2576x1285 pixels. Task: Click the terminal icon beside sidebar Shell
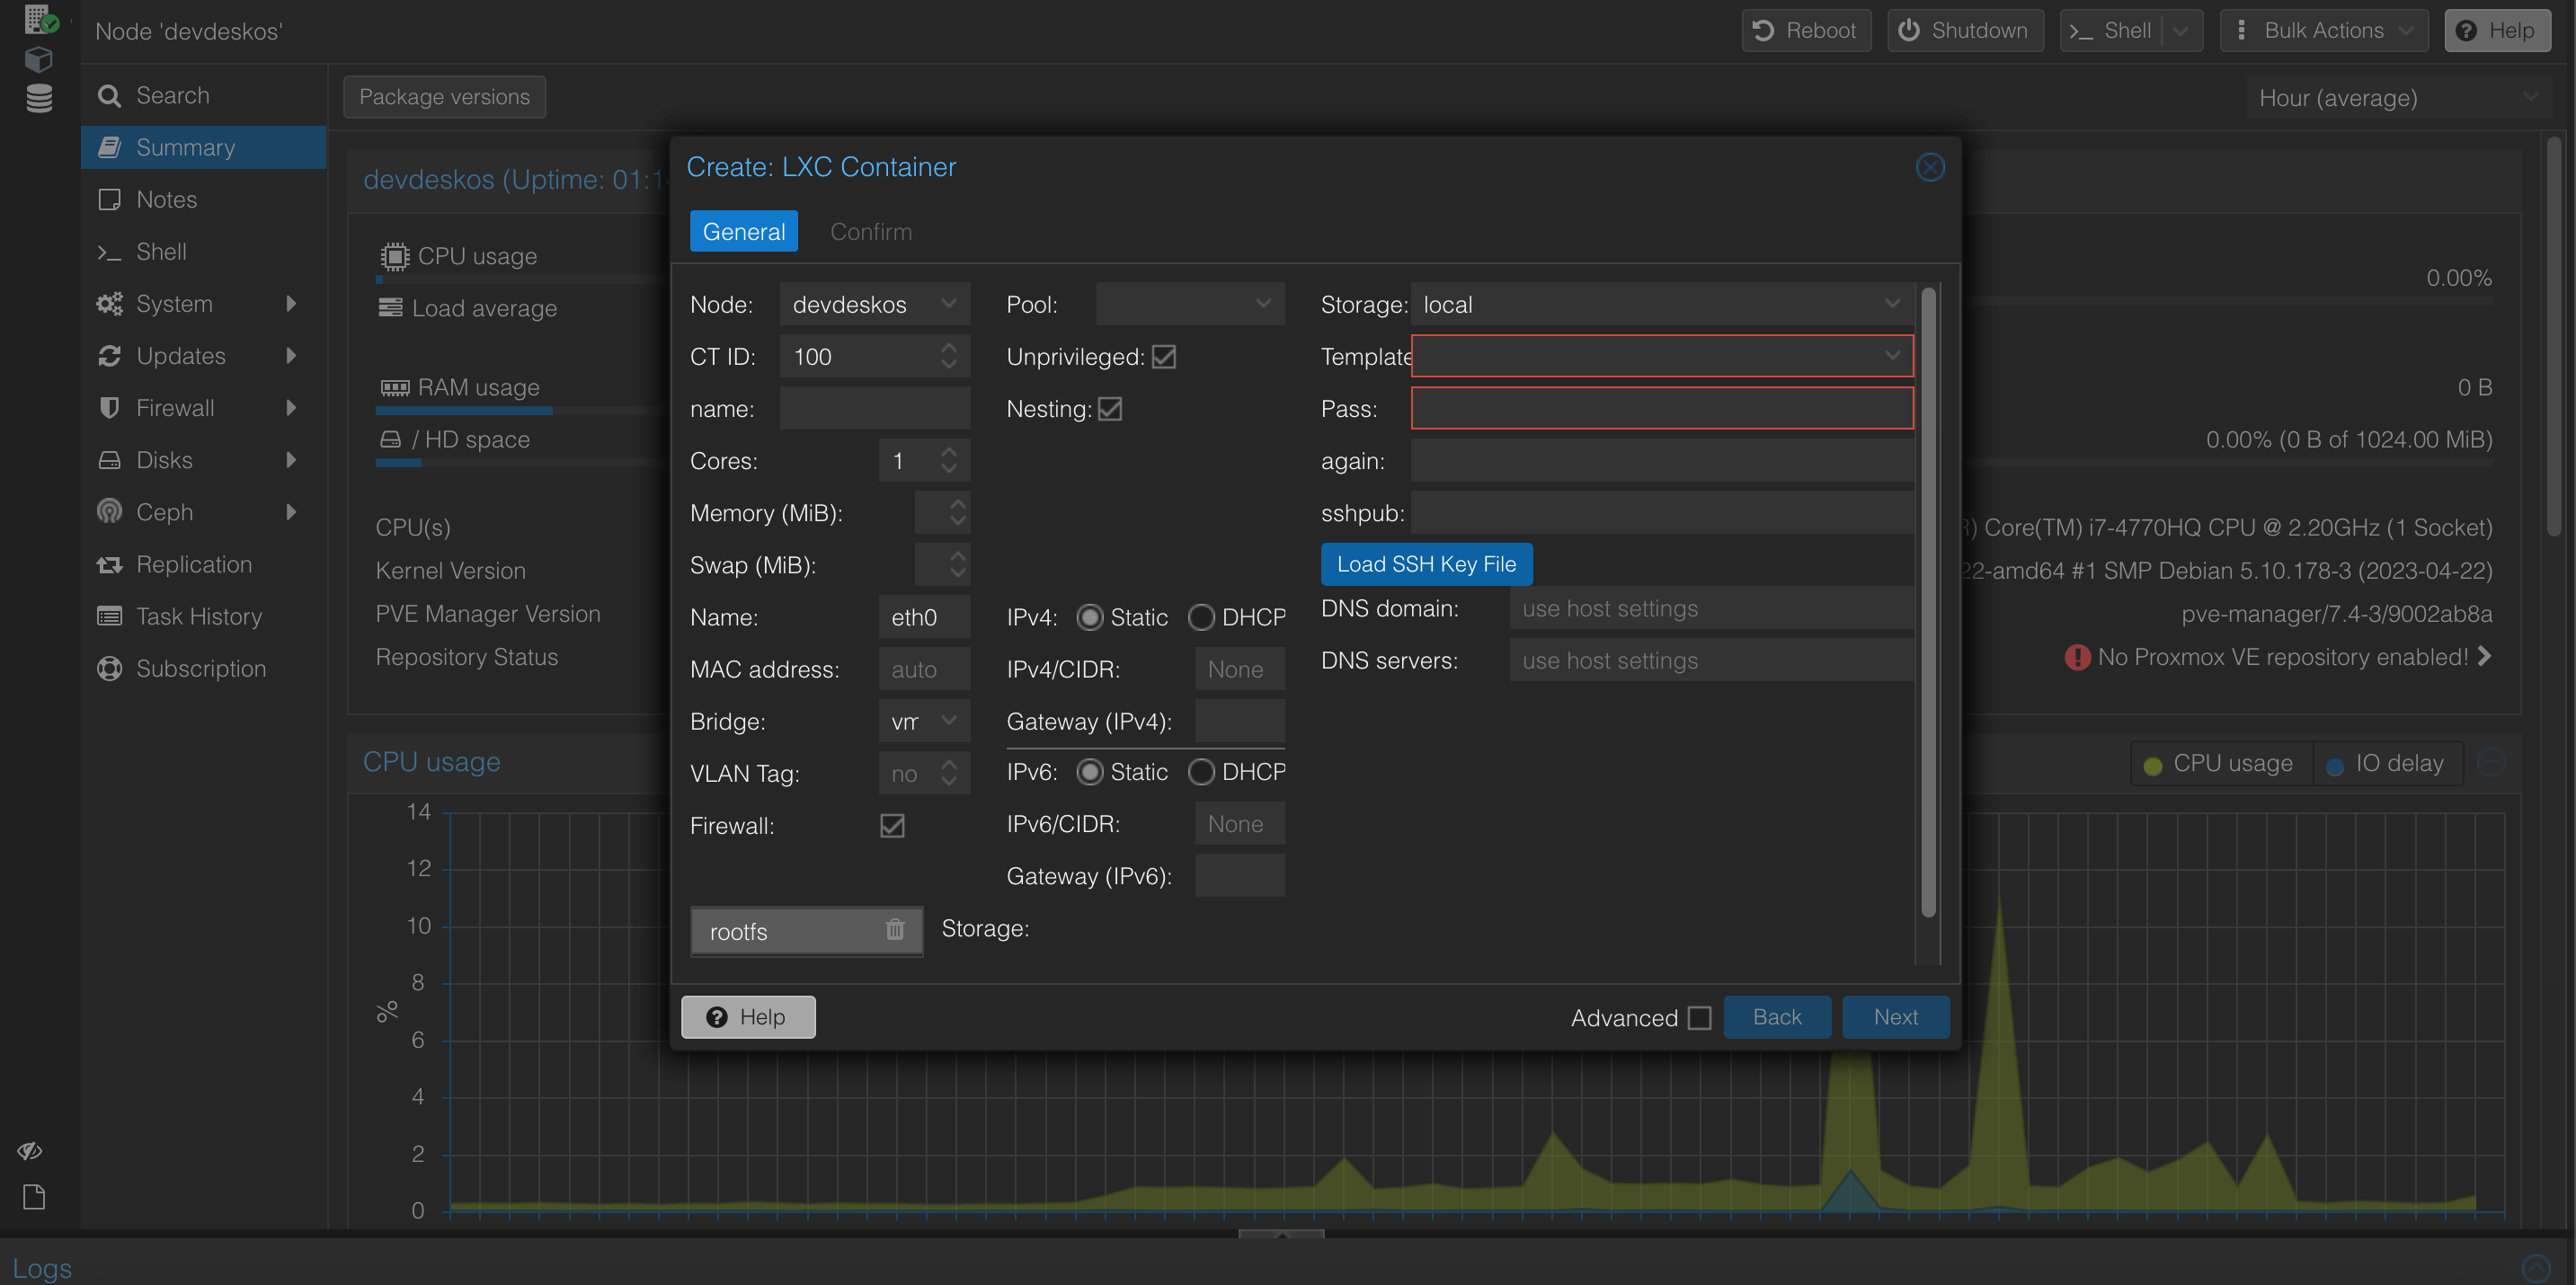(x=109, y=252)
